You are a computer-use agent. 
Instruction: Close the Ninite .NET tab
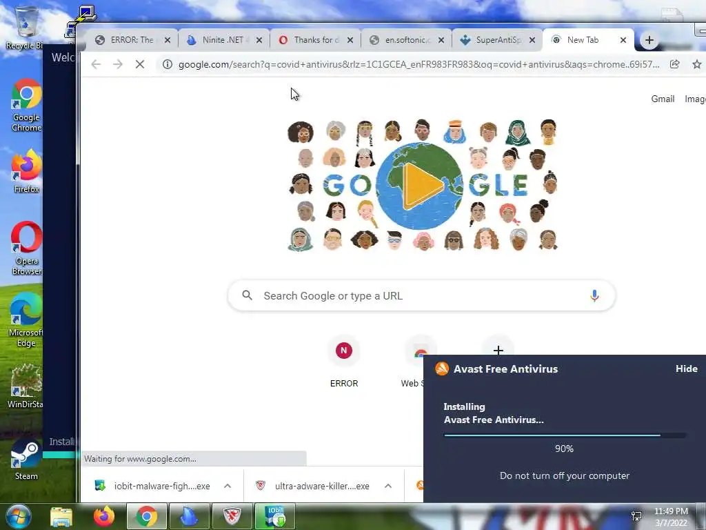click(259, 40)
